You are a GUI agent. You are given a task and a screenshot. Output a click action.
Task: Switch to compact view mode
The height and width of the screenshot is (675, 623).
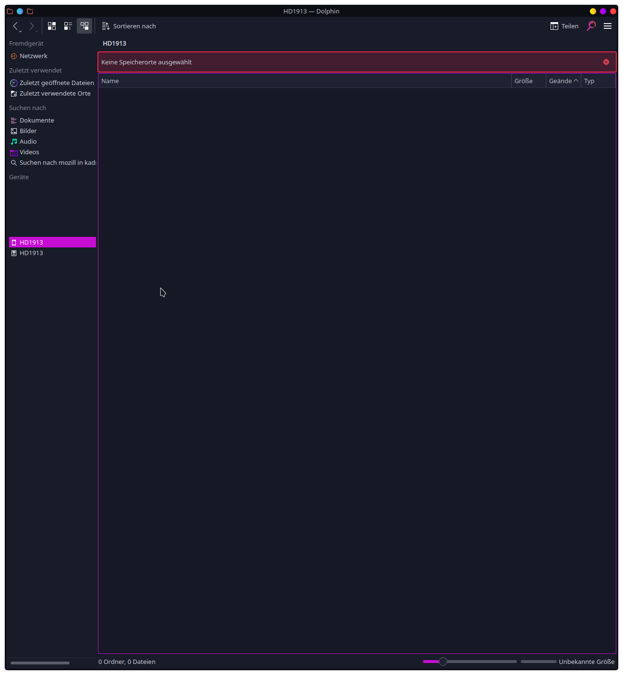(68, 26)
